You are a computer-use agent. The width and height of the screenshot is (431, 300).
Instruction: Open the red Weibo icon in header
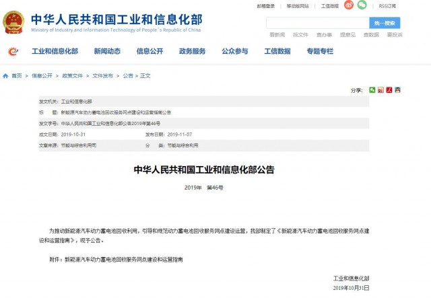[x=349, y=5]
